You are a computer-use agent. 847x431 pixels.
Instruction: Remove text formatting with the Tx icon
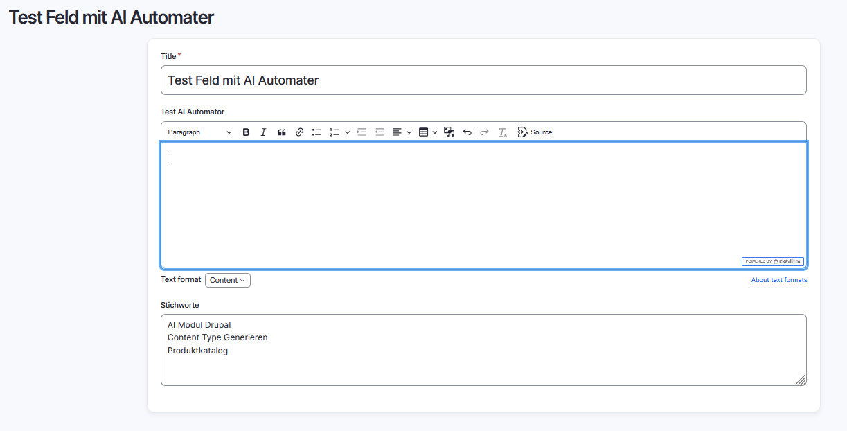click(503, 132)
